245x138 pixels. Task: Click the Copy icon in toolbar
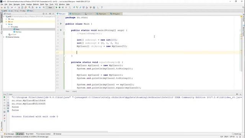click(22, 7)
